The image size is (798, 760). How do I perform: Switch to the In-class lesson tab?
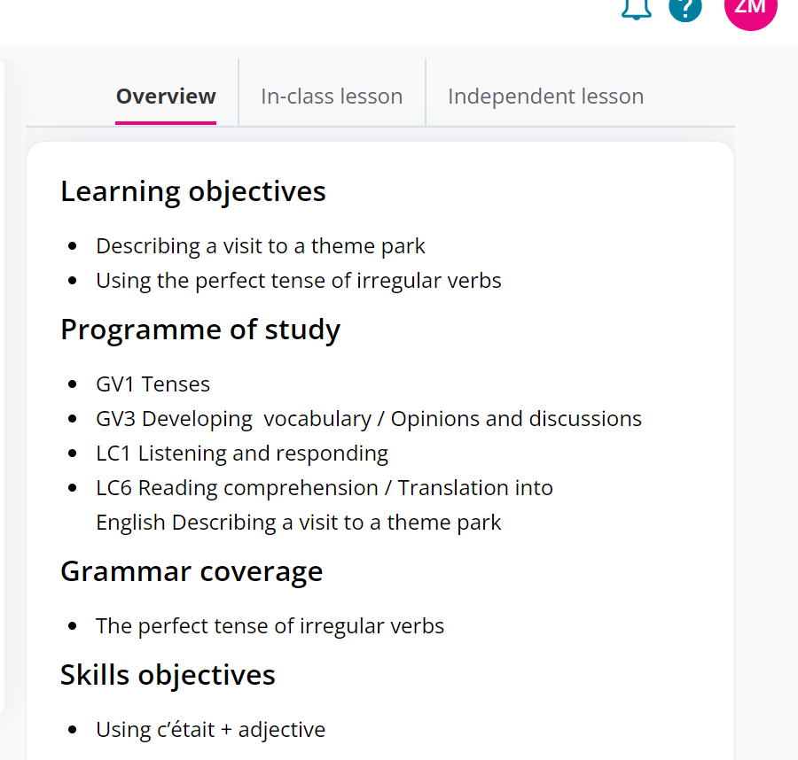[332, 96]
